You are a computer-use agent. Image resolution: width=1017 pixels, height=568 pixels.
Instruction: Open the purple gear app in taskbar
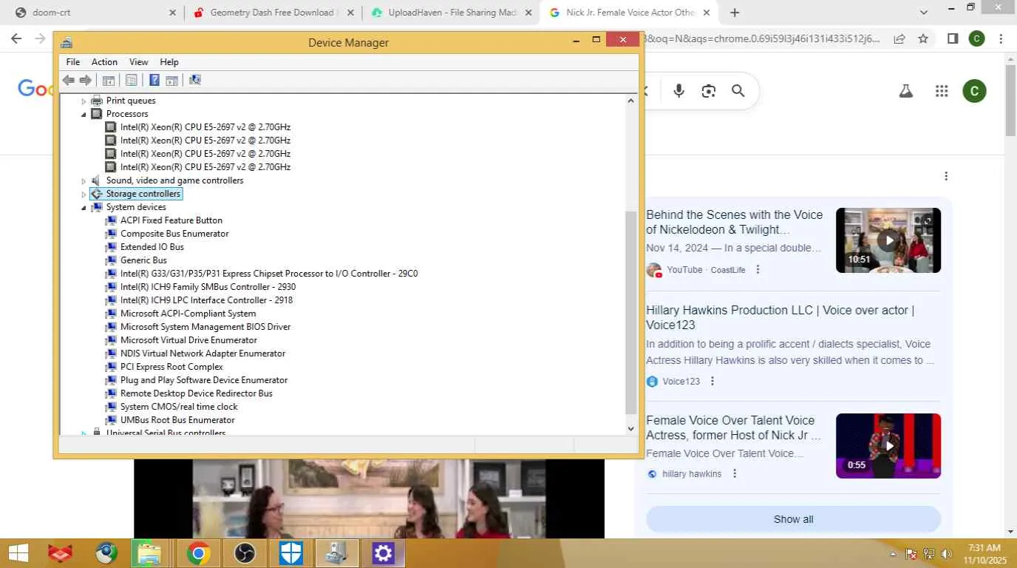pyautogui.click(x=384, y=553)
